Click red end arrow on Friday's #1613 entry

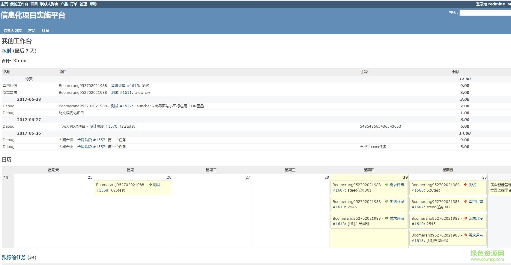coord(466,235)
